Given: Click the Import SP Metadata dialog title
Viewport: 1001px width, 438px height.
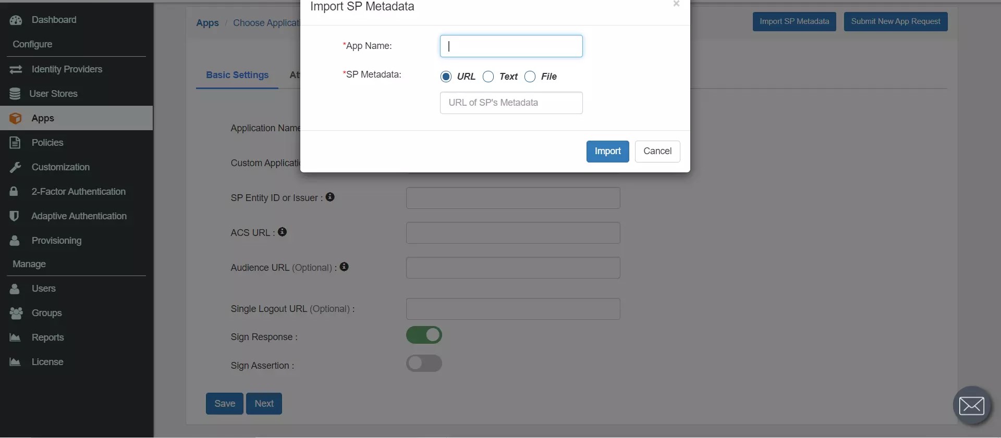Looking at the screenshot, I should (362, 7).
